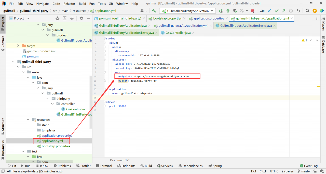Image resolution: width=326 pixels, height=174 pixels.
Task: Click the orange IDE update icon
Action: pos(315,11)
